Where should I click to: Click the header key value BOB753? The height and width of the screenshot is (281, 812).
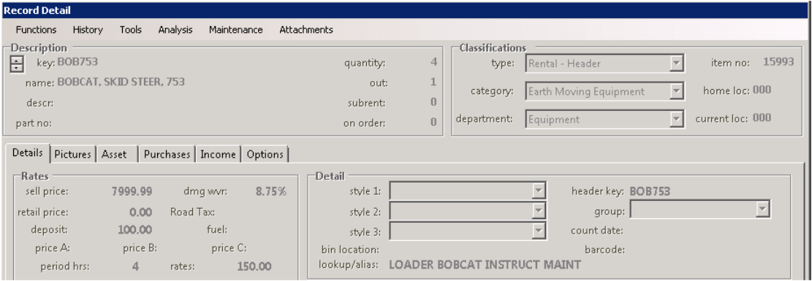(x=650, y=191)
